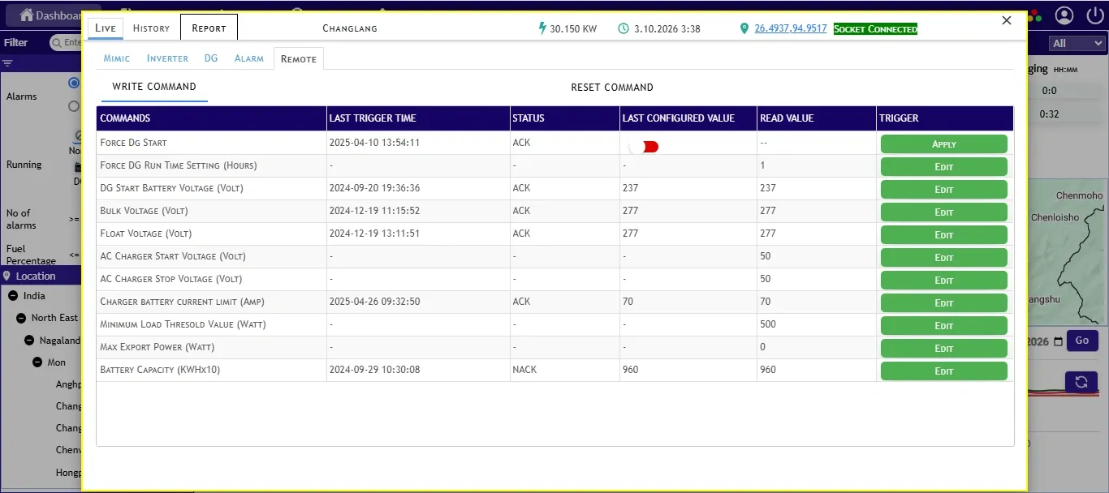Edit the Battery Capacity command
This screenshot has width=1109, height=493.
click(x=943, y=371)
